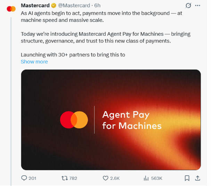Image resolution: width=211 pixels, height=186 pixels.
Task: View analytics bar chart icon
Action: coord(146,178)
